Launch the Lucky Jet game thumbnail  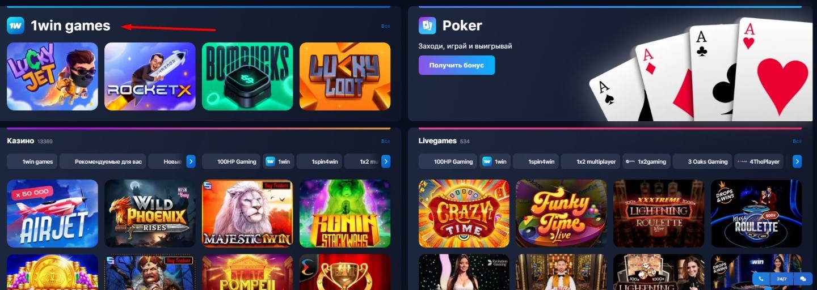pyautogui.click(x=52, y=76)
